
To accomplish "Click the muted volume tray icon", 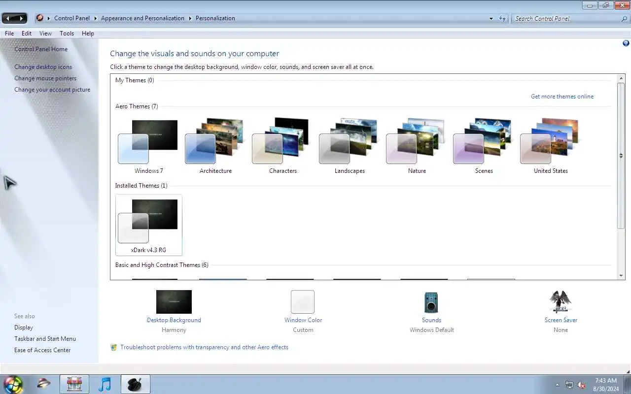I will [581, 385].
